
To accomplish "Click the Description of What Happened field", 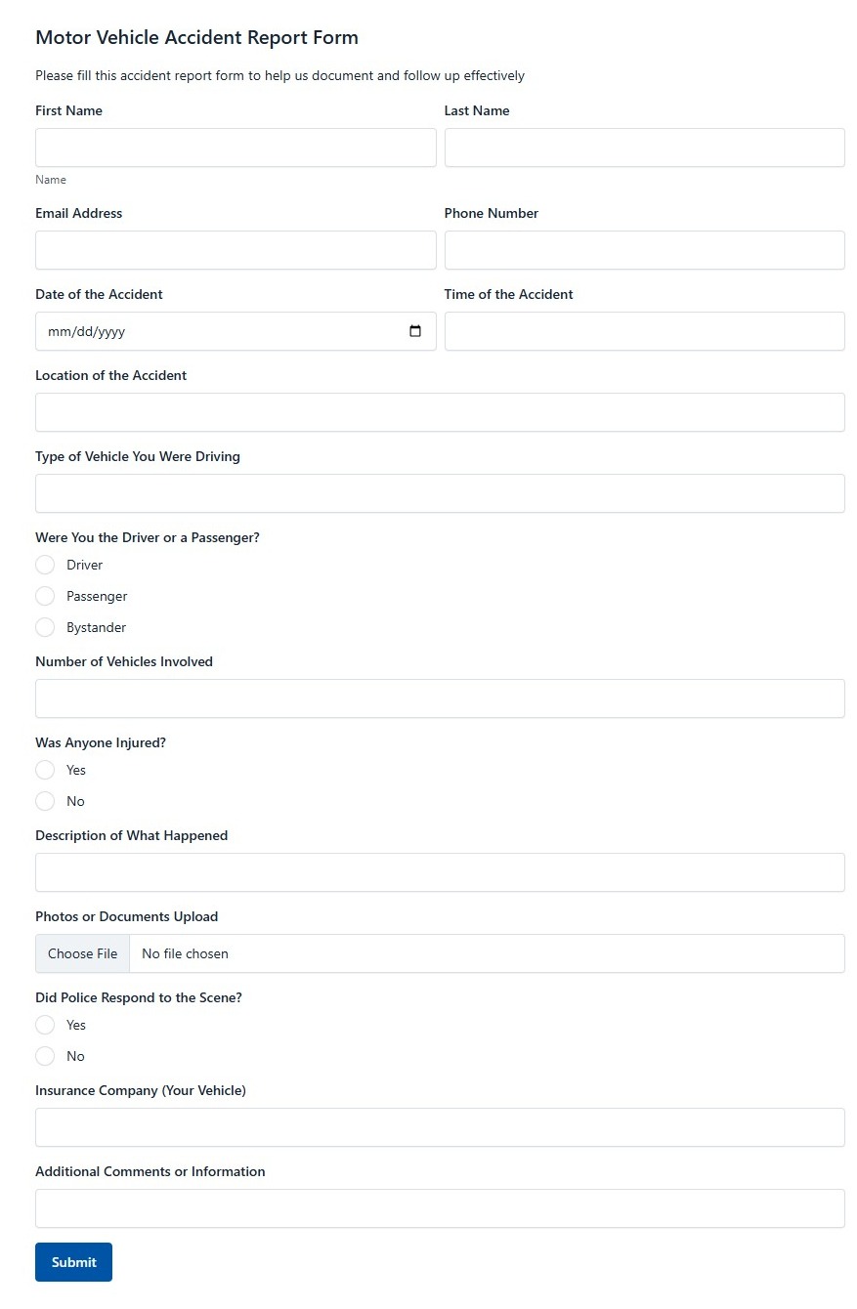I will [440, 872].
